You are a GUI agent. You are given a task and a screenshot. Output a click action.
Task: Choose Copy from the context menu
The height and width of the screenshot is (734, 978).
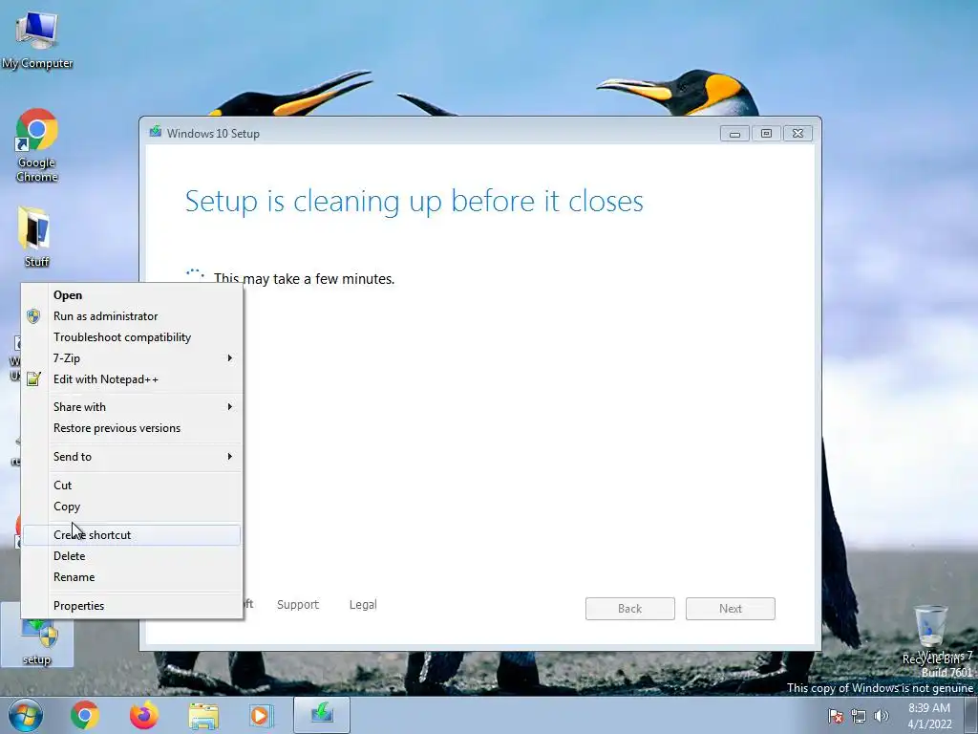coord(131,507)
